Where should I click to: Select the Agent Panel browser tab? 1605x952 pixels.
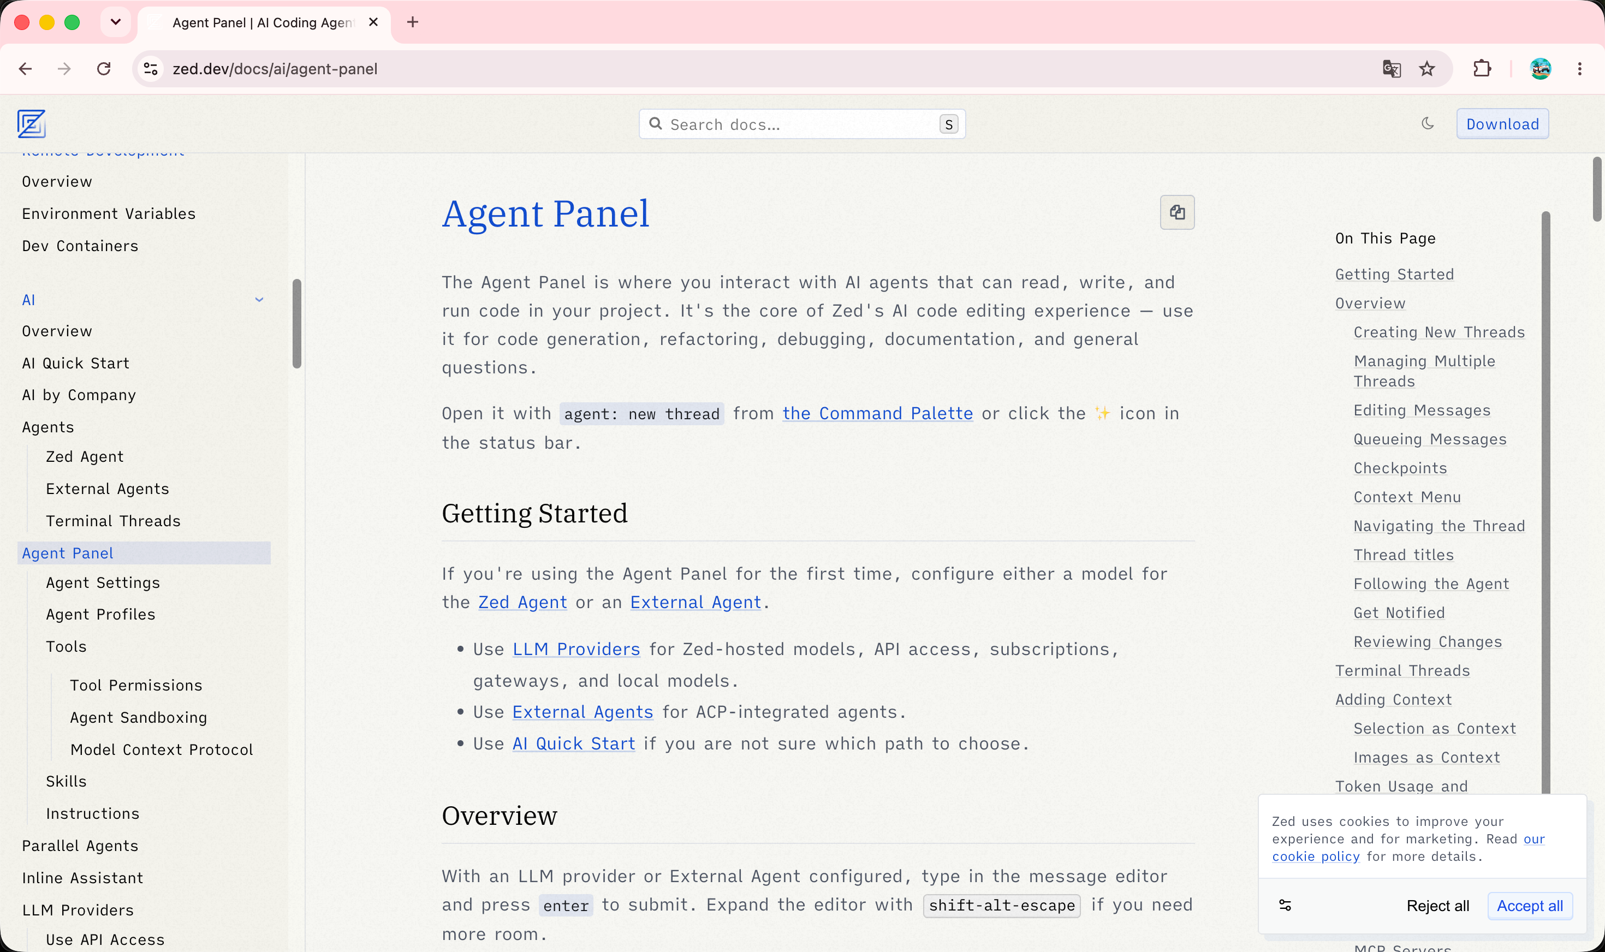[263, 22]
